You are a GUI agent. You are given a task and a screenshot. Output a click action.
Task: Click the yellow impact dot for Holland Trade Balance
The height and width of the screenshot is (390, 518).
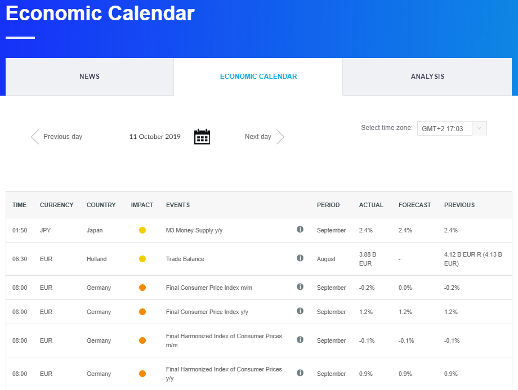[x=142, y=258]
